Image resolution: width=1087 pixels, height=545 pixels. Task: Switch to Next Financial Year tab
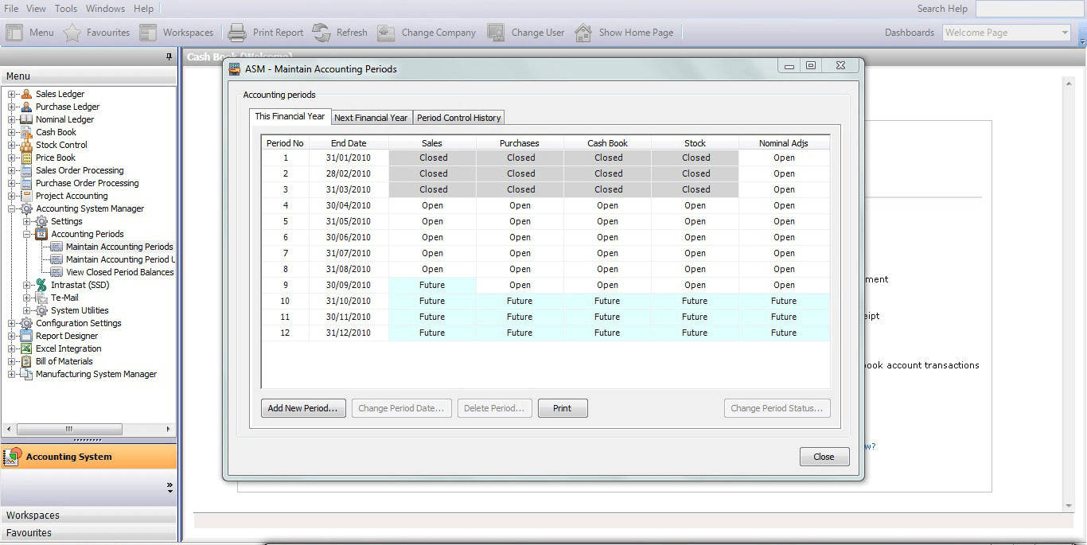click(371, 118)
